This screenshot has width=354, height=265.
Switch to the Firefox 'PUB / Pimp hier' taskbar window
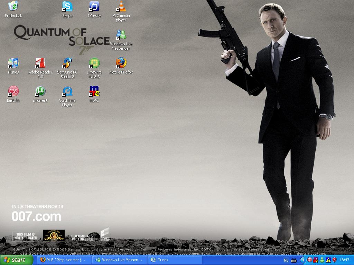(65, 260)
